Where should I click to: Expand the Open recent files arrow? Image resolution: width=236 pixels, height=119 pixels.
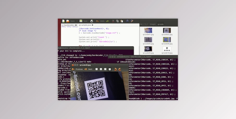77,21
